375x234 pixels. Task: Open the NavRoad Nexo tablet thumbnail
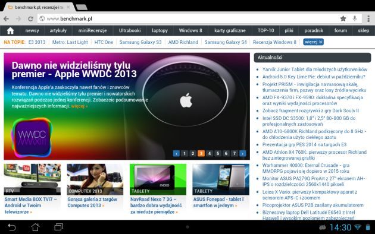(x=158, y=179)
